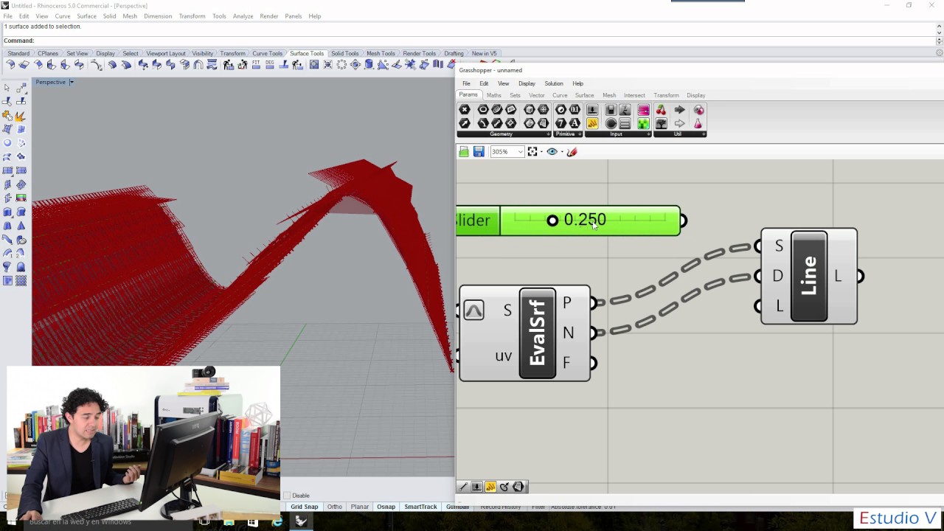This screenshot has height=531, width=944.
Task: Click the Windows Start button
Action: point(11,521)
